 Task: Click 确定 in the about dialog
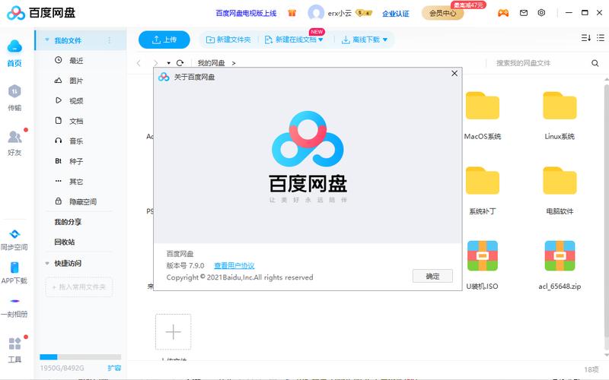tap(432, 276)
